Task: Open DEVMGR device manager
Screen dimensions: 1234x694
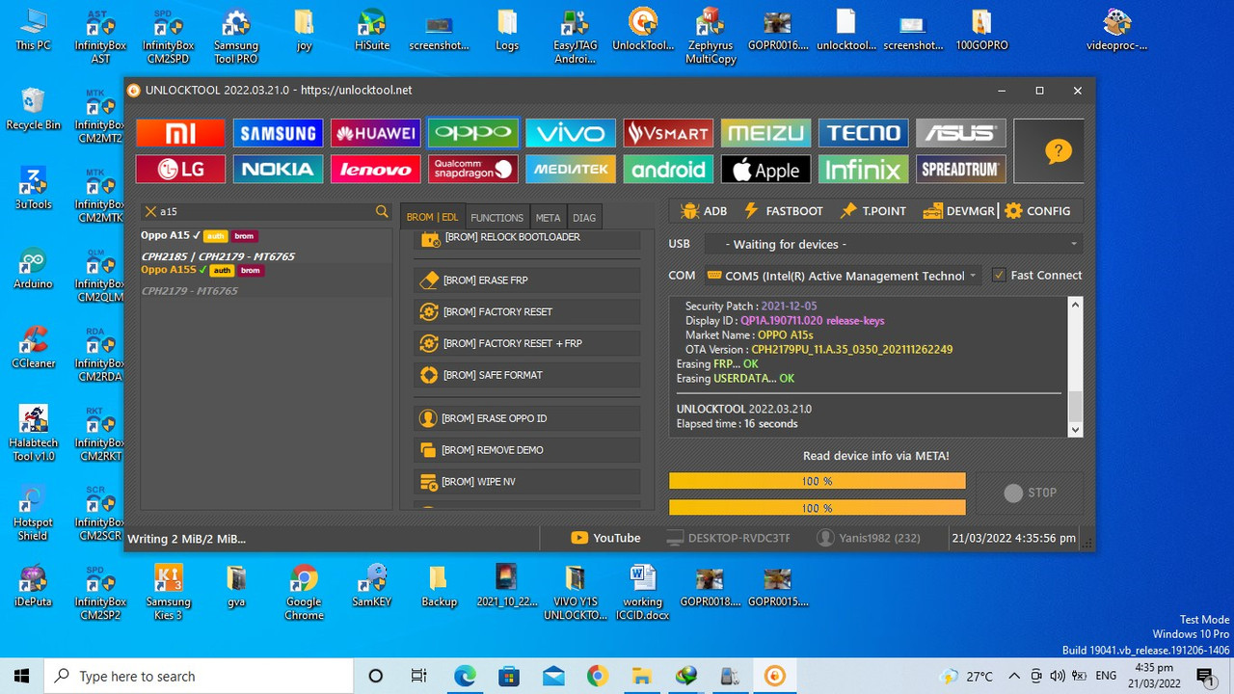Action: coord(958,210)
